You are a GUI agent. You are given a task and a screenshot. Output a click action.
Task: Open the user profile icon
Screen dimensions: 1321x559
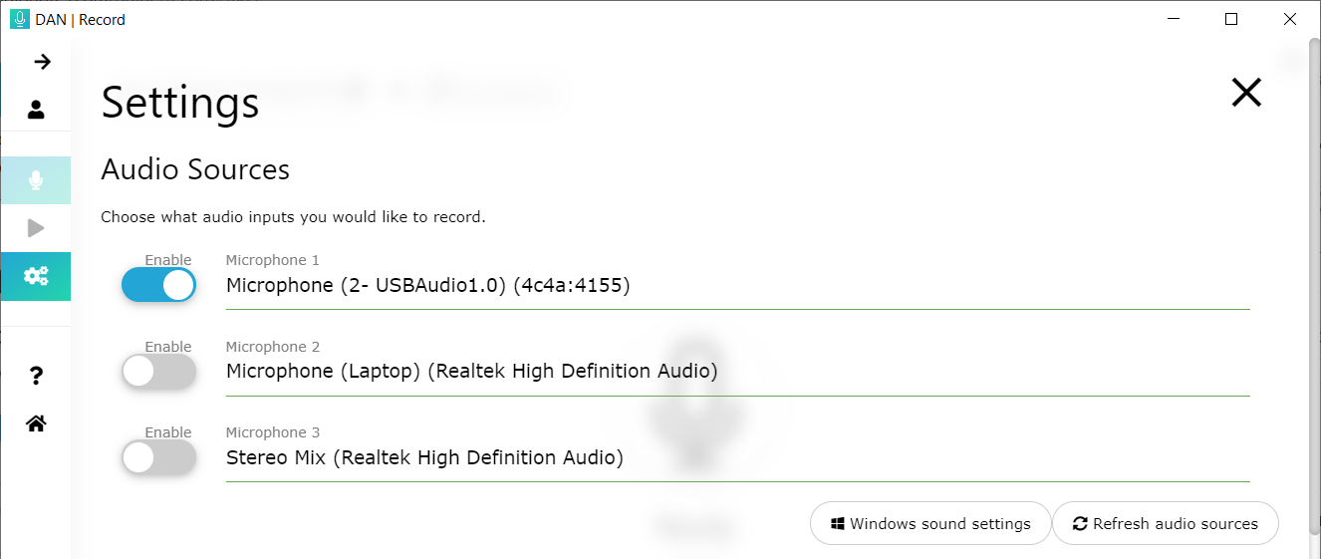tap(36, 109)
